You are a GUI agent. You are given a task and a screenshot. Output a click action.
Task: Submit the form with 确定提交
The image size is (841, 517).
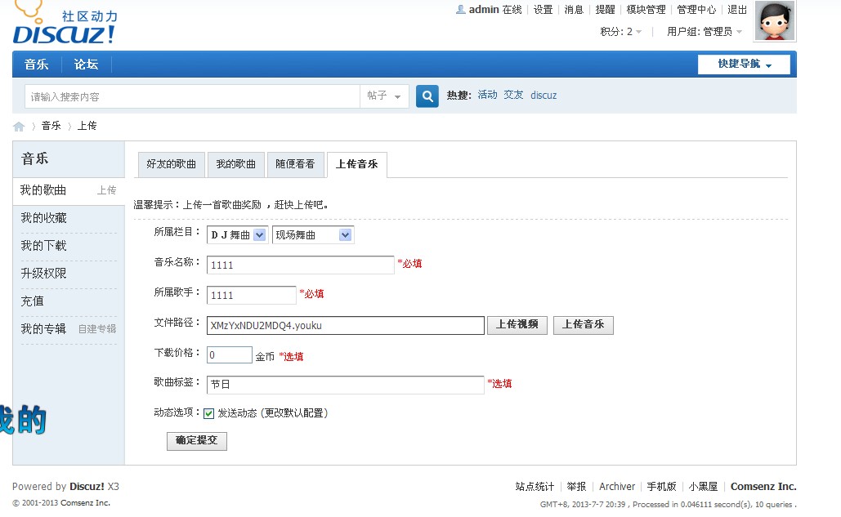[x=196, y=441]
